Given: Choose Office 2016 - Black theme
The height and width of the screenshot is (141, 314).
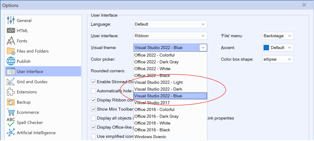Looking at the screenshot, I should coord(170,130).
